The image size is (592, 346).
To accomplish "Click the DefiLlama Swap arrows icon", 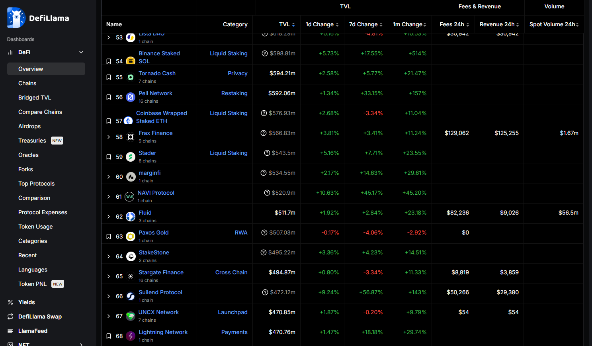I will [10, 317].
